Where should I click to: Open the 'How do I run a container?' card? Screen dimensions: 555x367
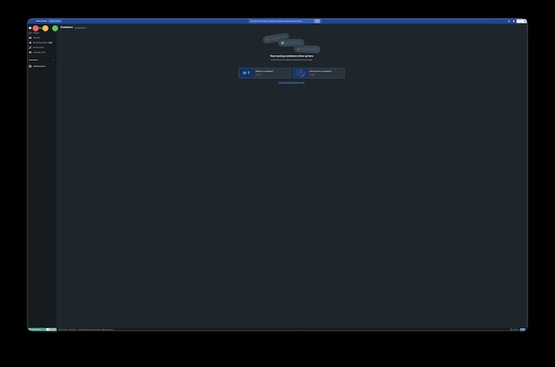pyautogui.click(x=319, y=73)
